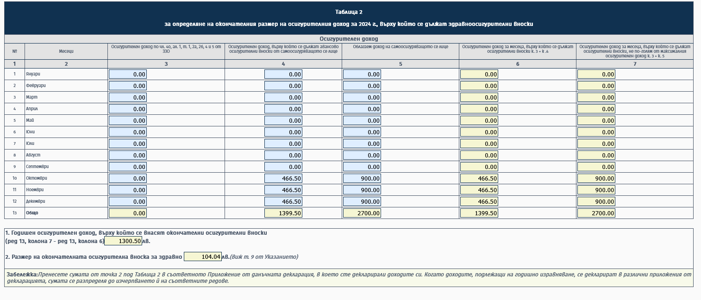Focus the Април field in column 3

tap(127, 109)
